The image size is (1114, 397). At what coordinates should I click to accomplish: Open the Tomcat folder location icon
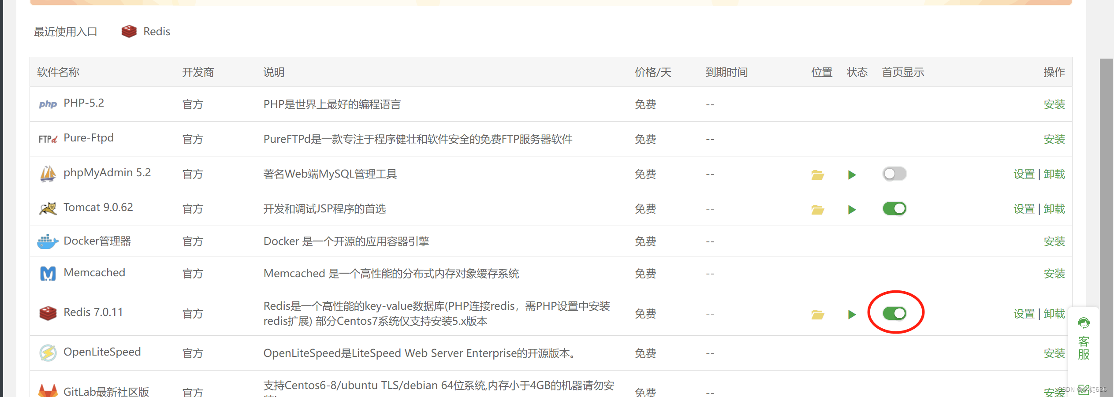tap(817, 209)
